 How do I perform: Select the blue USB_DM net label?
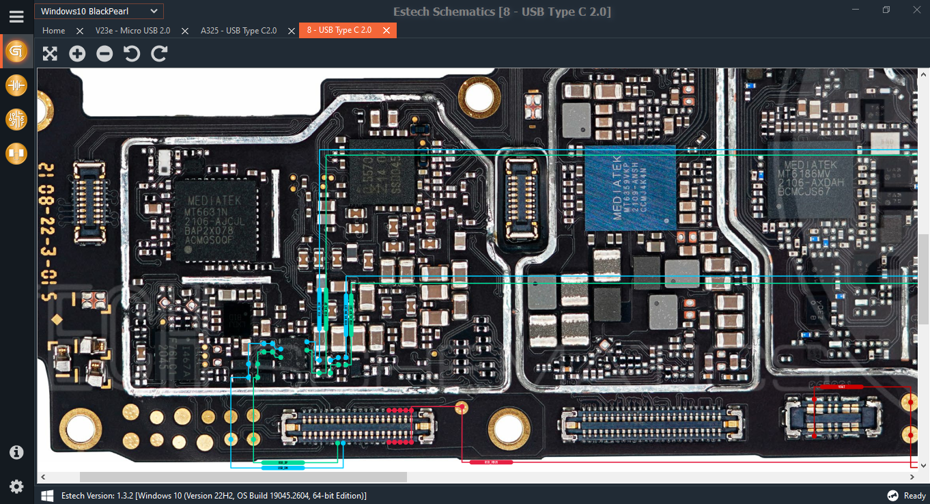(283, 468)
